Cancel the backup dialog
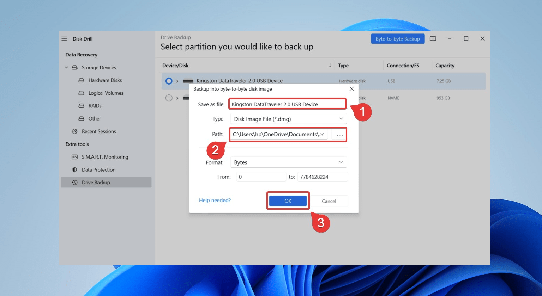Viewport: 542px width, 296px height. (329, 201)
